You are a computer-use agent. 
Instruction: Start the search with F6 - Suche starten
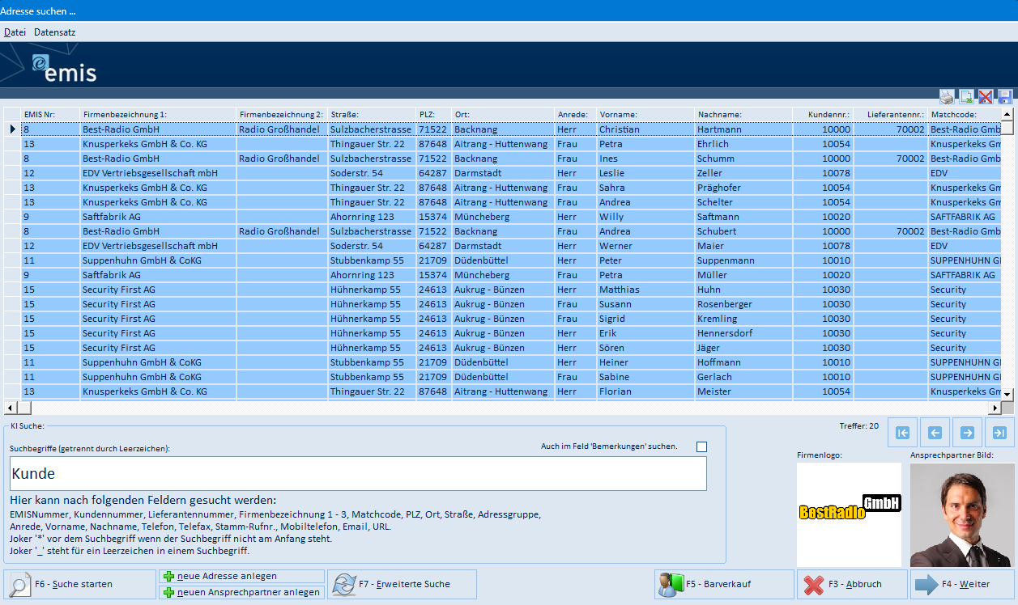pyautogui.click(x=79, y=584)
